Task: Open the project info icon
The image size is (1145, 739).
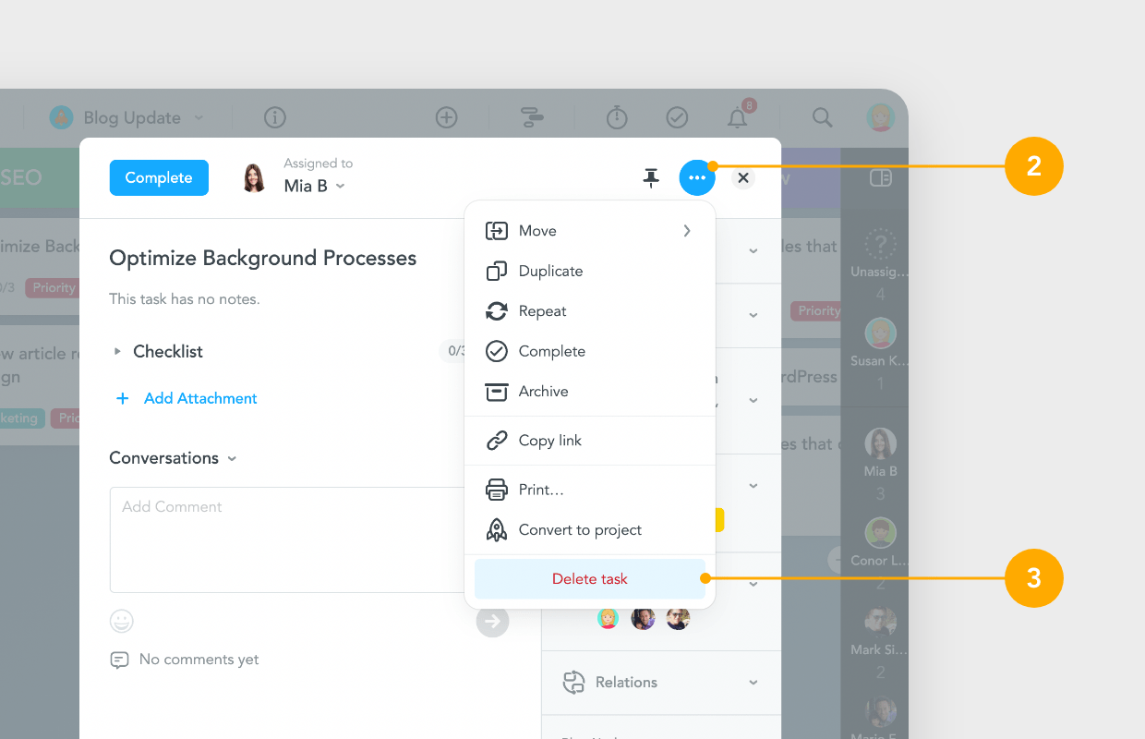Action: pos(274,117)
